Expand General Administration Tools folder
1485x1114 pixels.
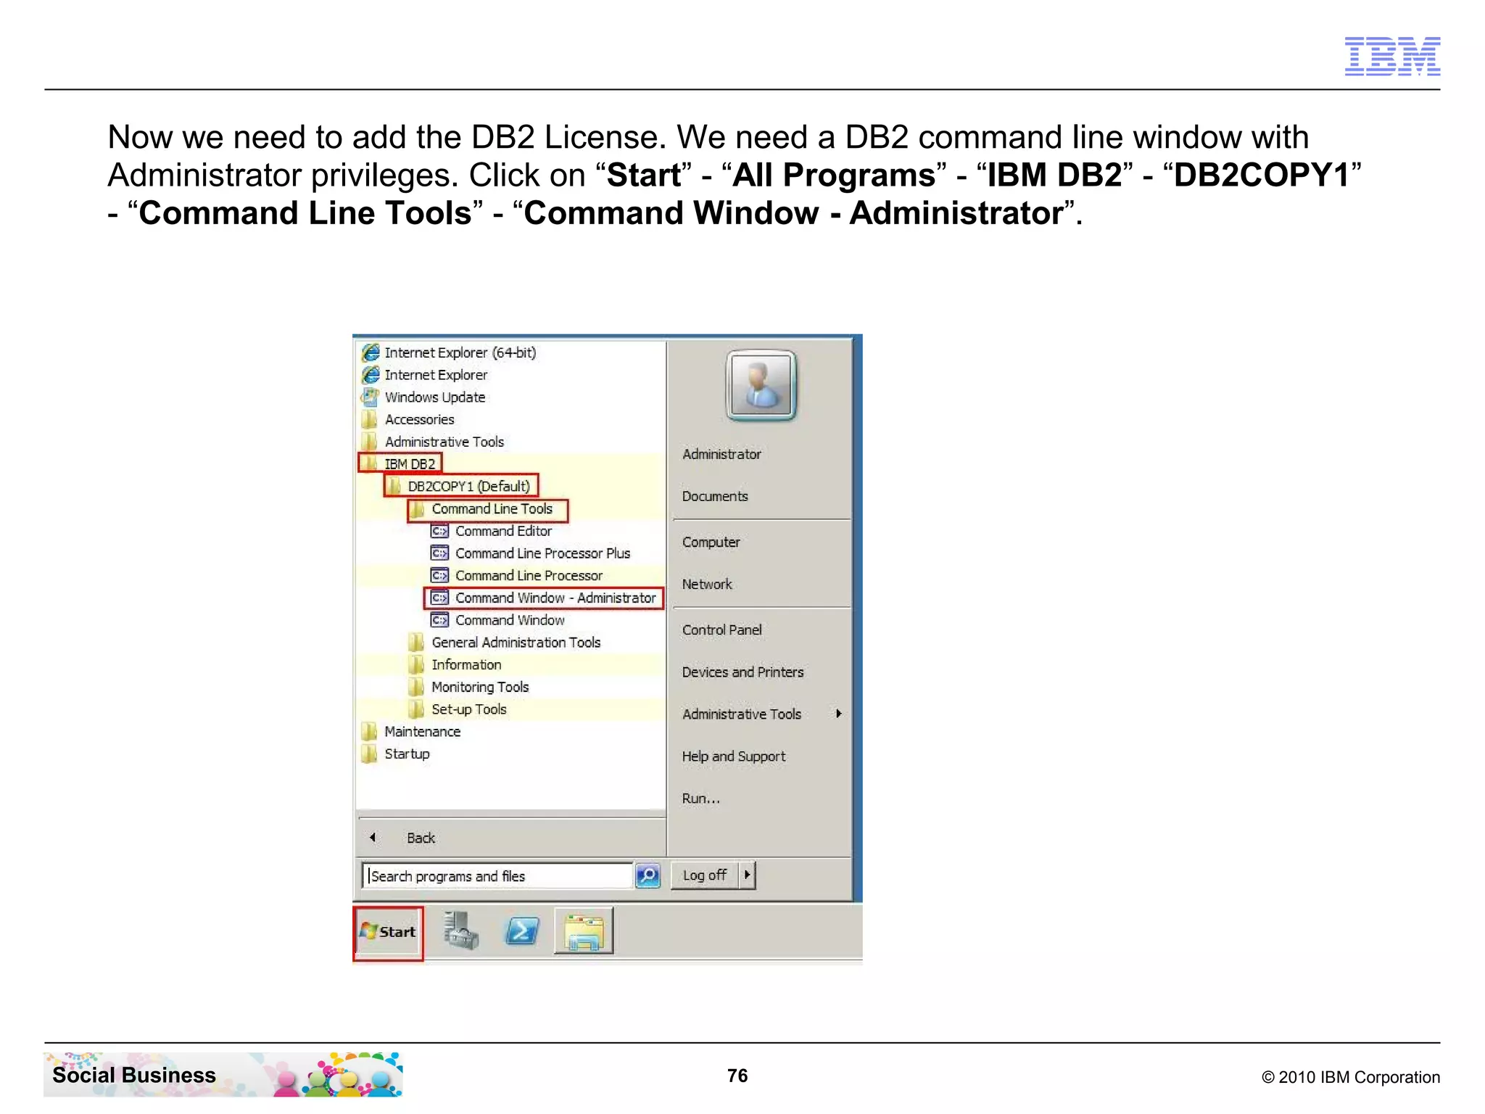(x=505, y=643)
